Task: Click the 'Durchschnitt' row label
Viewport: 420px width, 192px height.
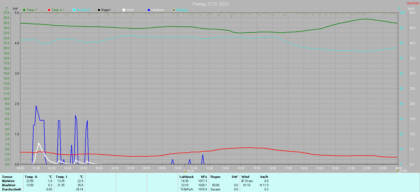Action: pyautogui.click(x=12, y=189)
